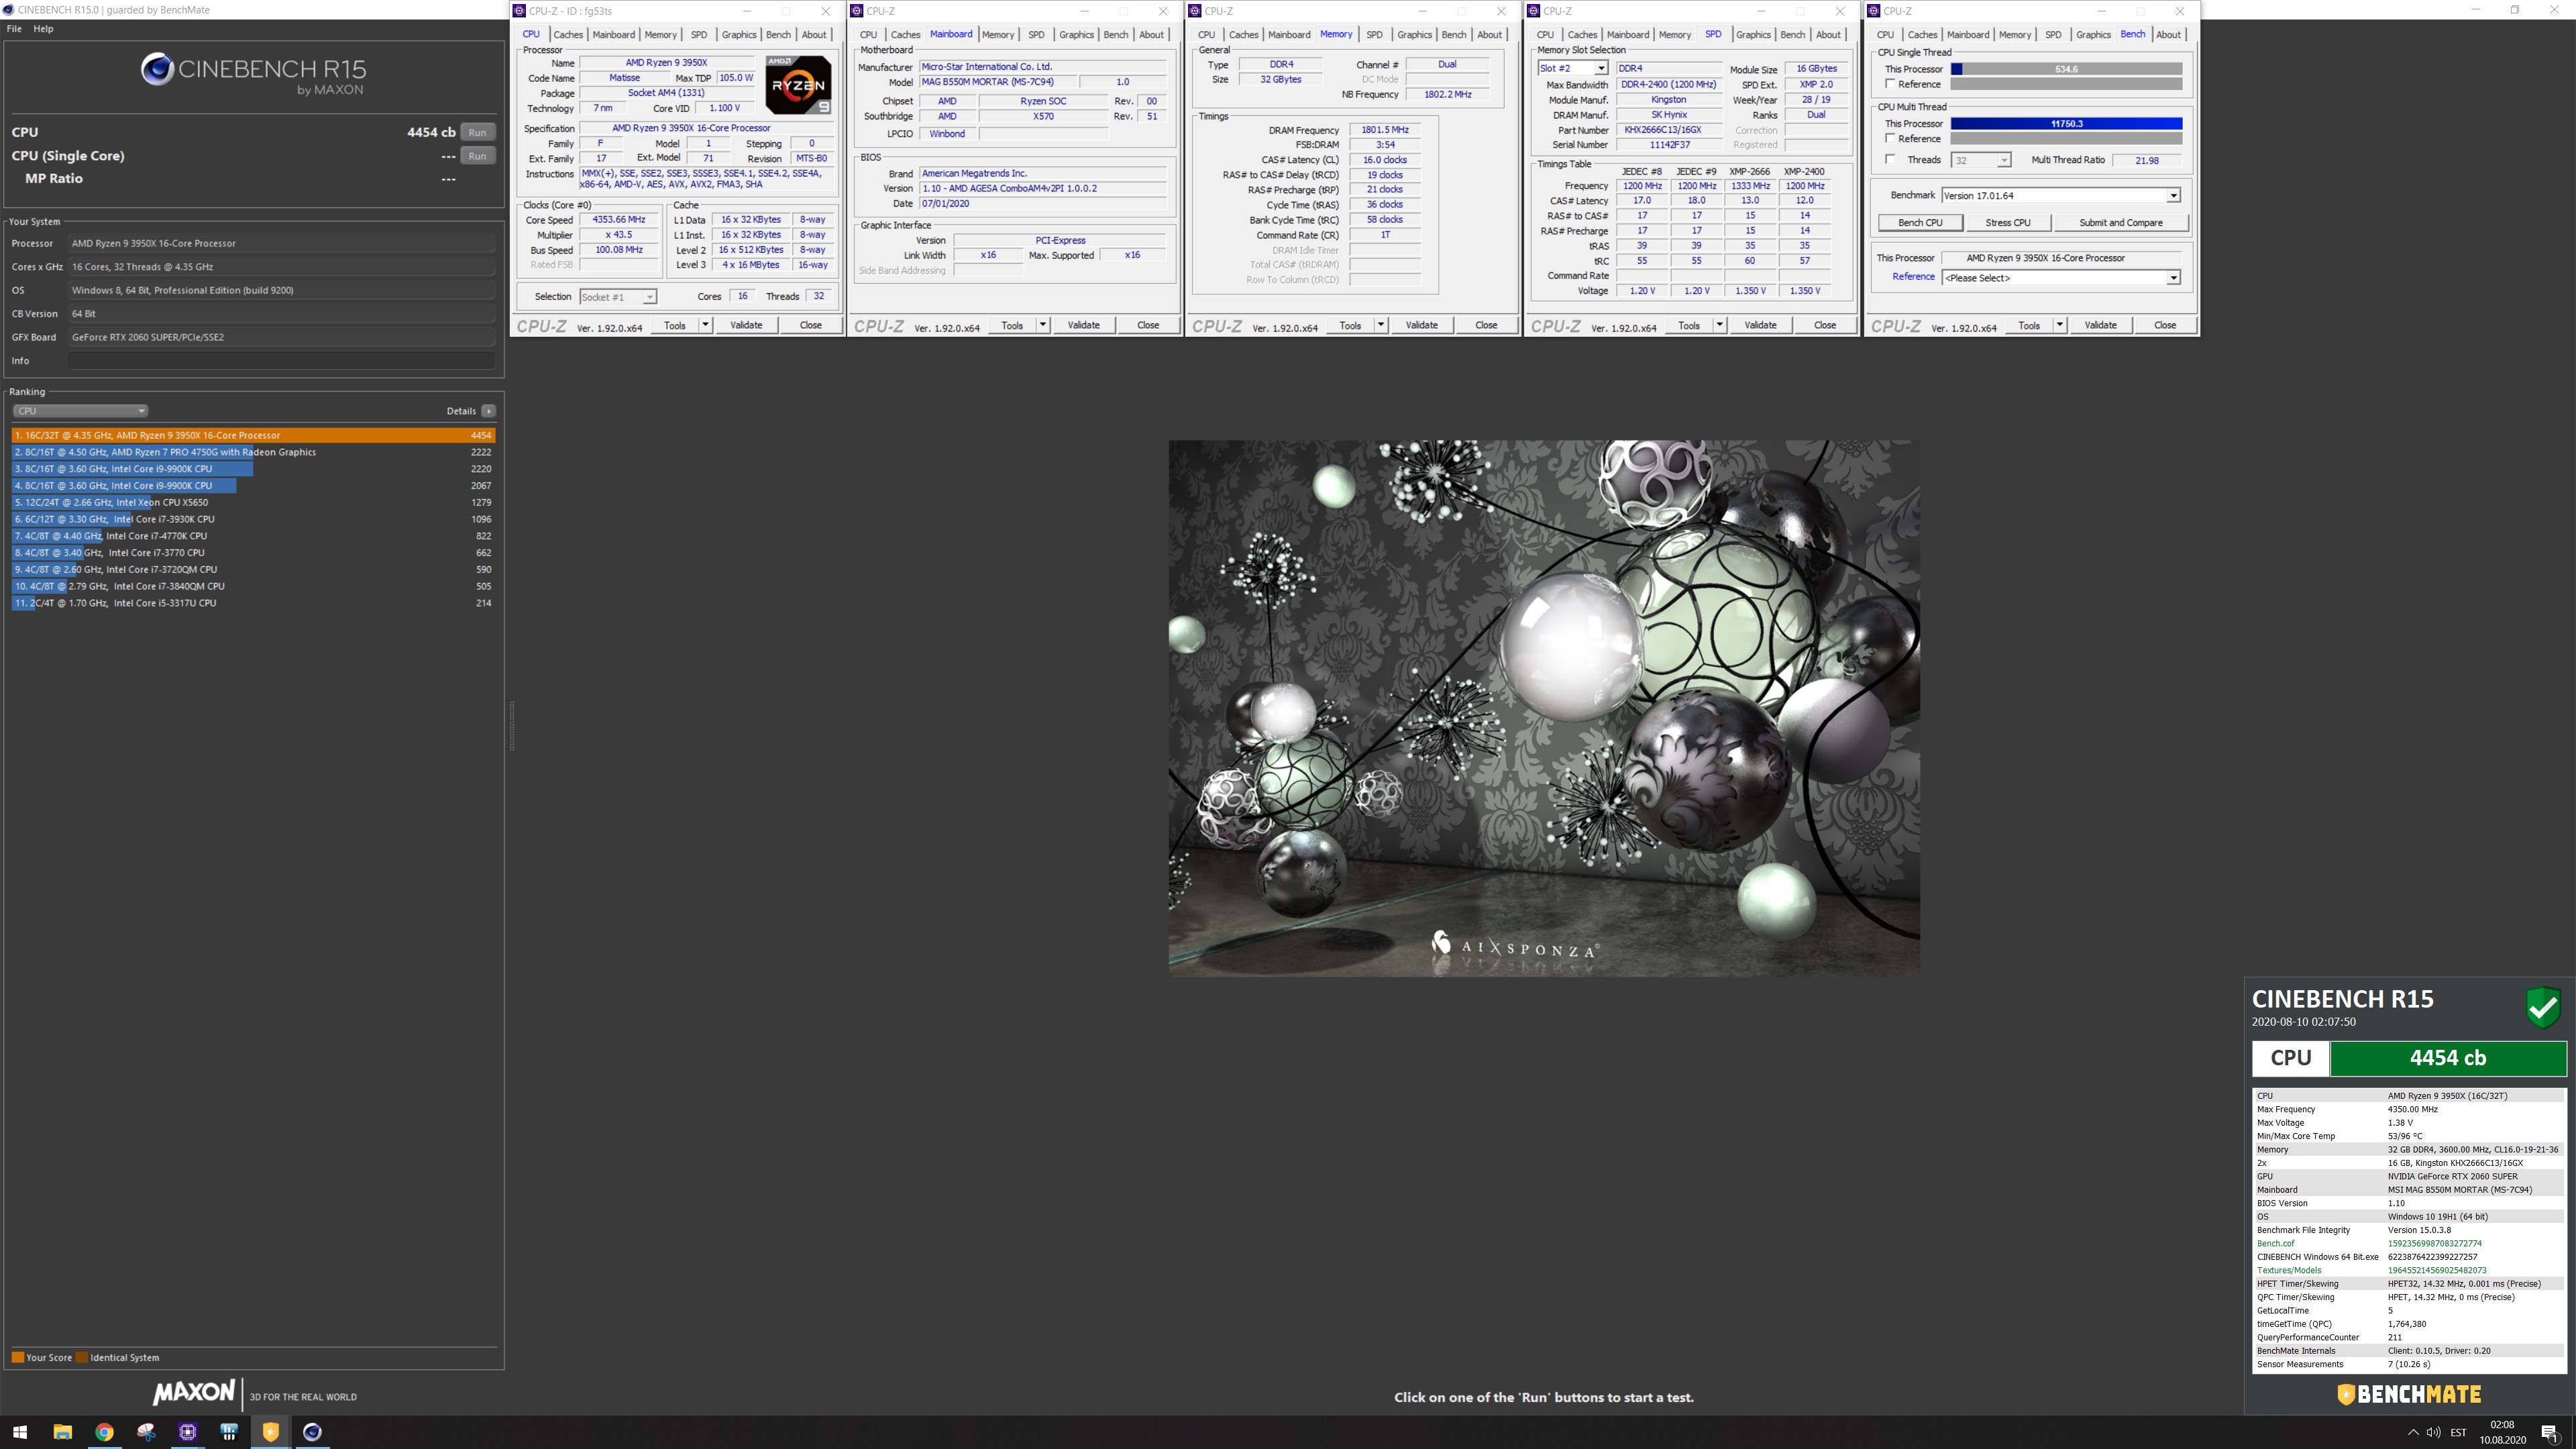Screen dimensions: 2576x1449
Task: Click the rendered spheres scene image
Action: tap(1544, 708)
